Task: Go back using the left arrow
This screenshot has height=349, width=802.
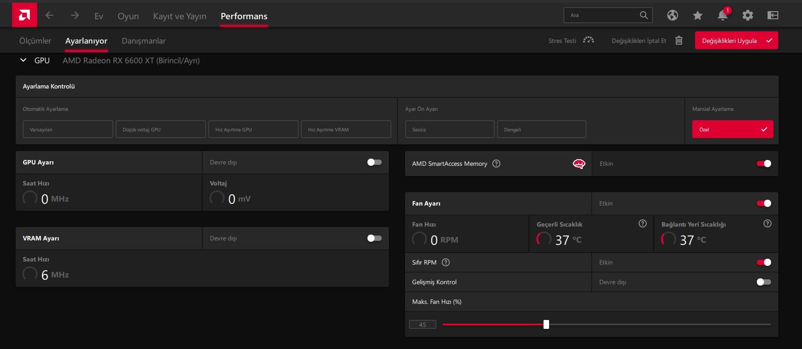Action: [x=49, y=16]
